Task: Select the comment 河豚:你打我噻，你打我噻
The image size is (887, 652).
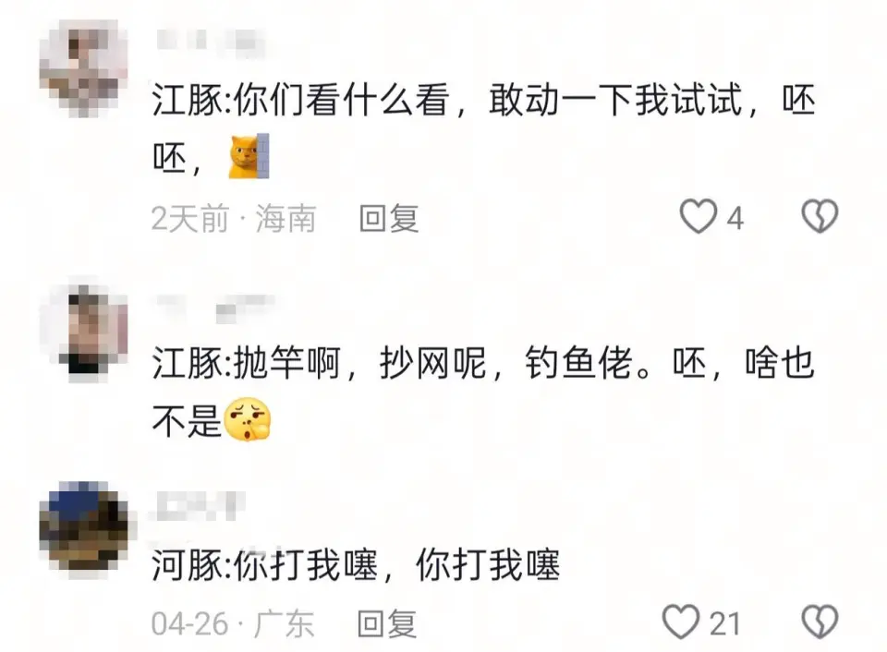Action: [356, 563]
